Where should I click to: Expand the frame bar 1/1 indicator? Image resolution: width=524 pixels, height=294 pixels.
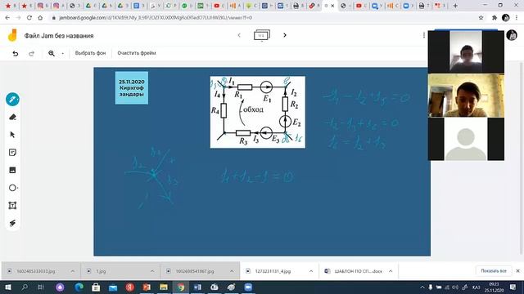click(x=262, y=35)
